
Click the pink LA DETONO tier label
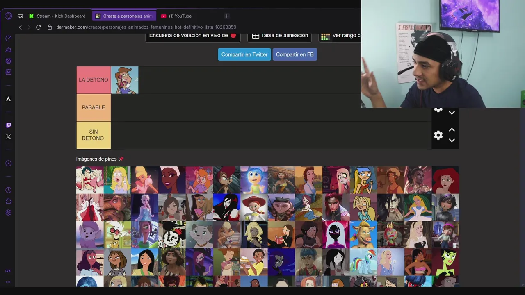pyautogui.click(x=94, y=80)
